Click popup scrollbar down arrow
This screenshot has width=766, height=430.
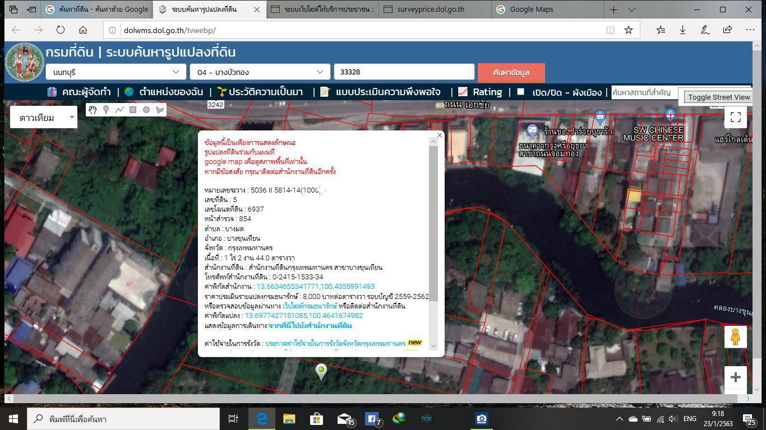point(433,346)
